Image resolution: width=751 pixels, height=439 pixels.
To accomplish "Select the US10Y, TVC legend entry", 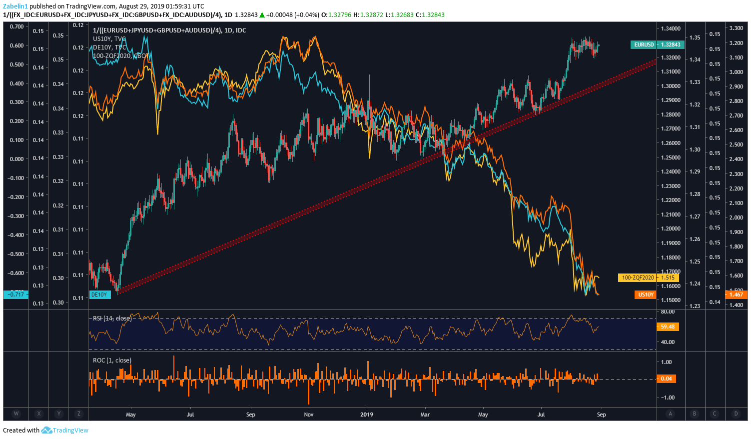I will (109, 39).
